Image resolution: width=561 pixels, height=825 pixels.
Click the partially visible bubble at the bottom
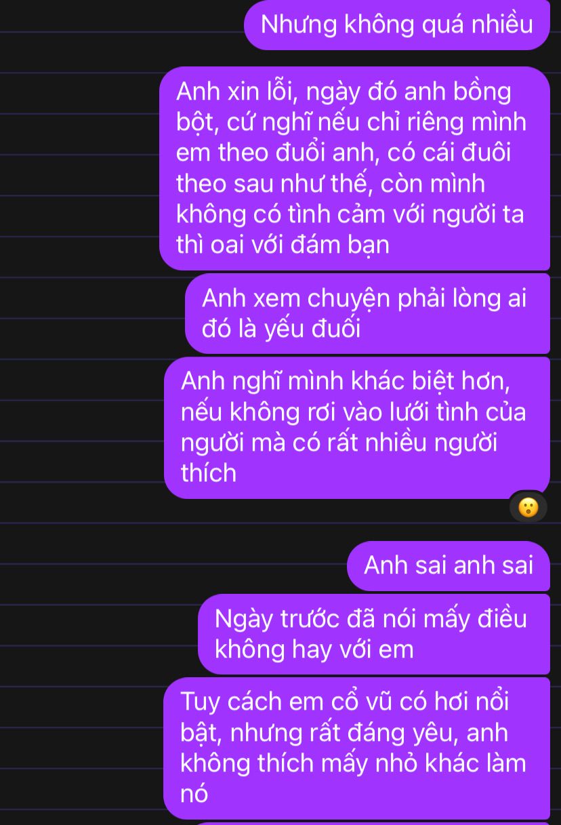pos(369,823)
